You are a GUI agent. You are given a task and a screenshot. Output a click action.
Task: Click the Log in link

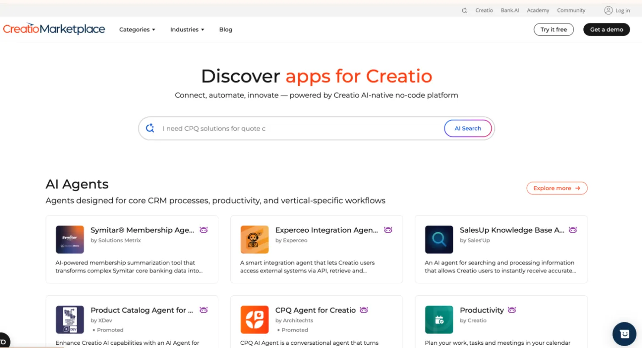623,11
